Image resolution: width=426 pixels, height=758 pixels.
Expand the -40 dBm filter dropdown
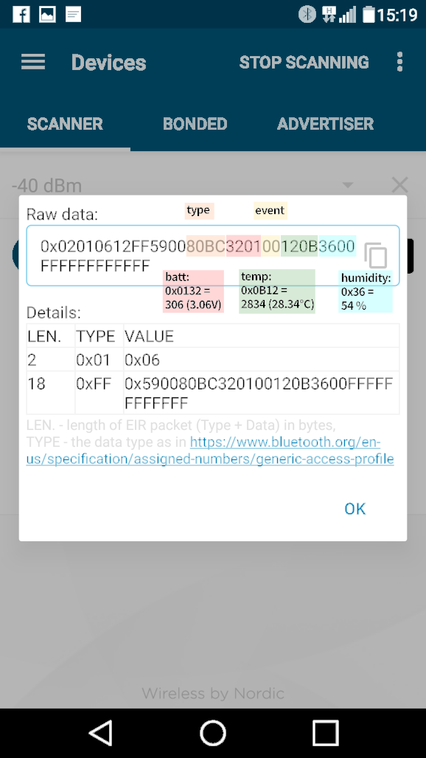tap(347, 185)
